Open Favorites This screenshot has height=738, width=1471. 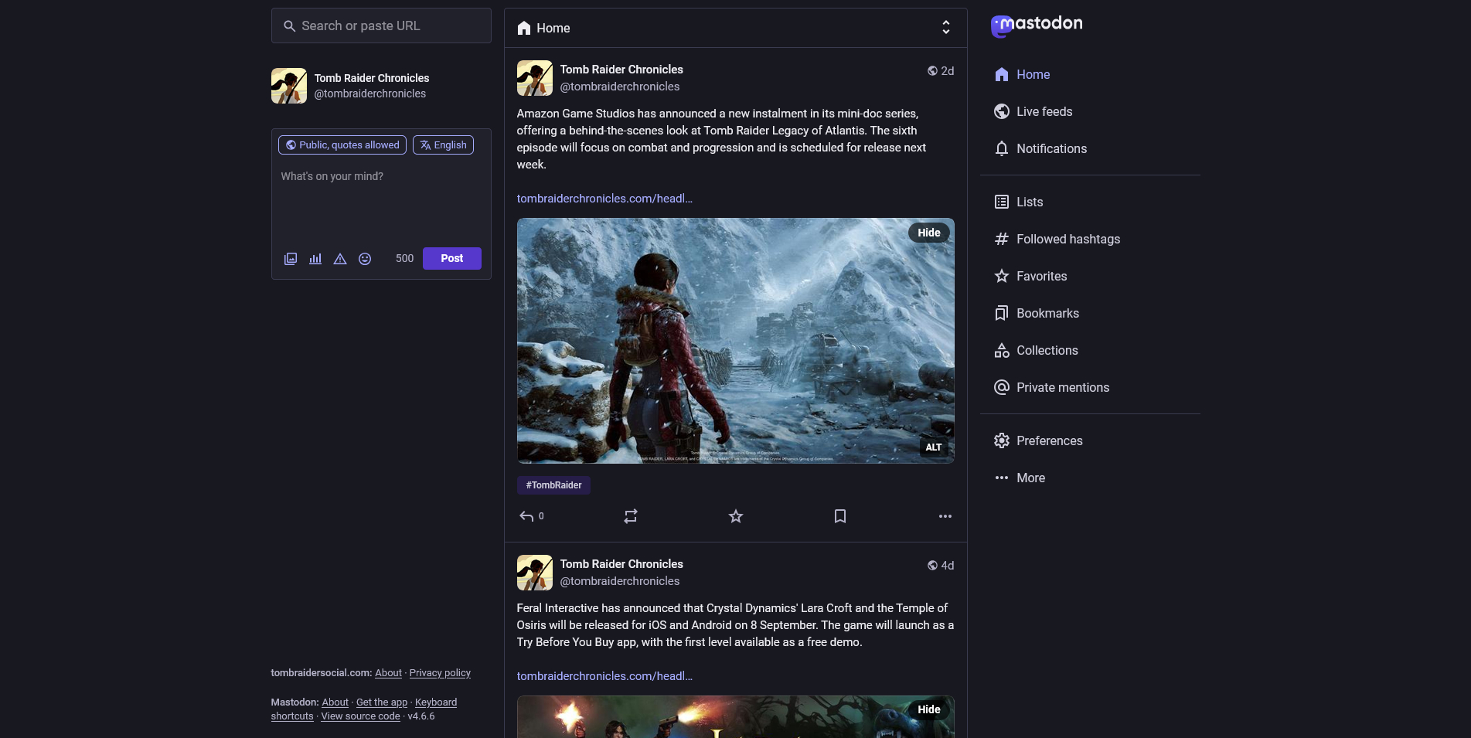[1030, 276]
